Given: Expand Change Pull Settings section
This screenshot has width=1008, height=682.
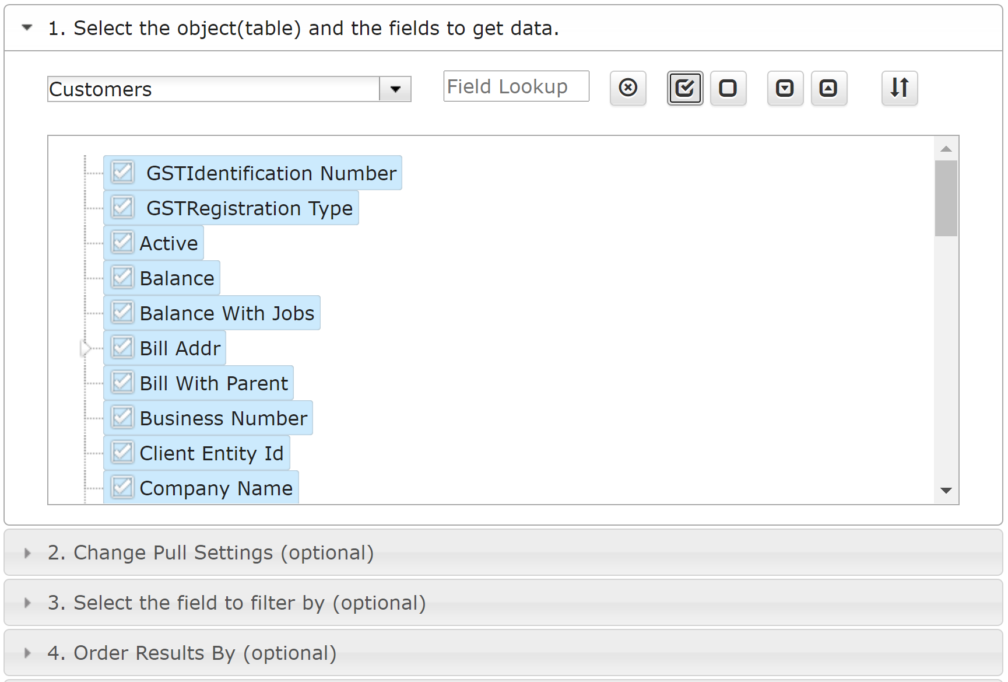Looking at the screenshot, I should [210, 552].
